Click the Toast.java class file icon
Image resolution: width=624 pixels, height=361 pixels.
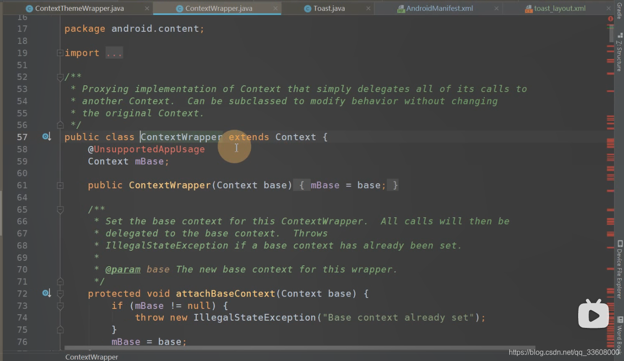[x=307, y=8]
